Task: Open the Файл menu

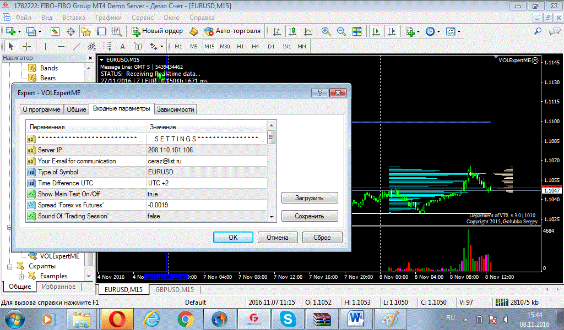Action: tap(23, 17)
